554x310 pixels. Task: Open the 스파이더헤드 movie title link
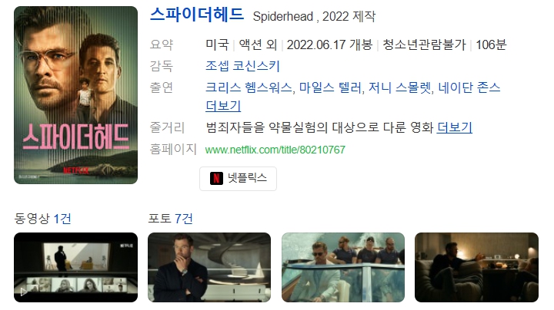pos(197,15)
